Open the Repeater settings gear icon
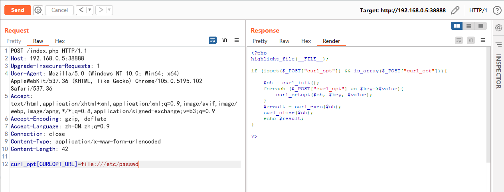 click(x=38, y=10)
